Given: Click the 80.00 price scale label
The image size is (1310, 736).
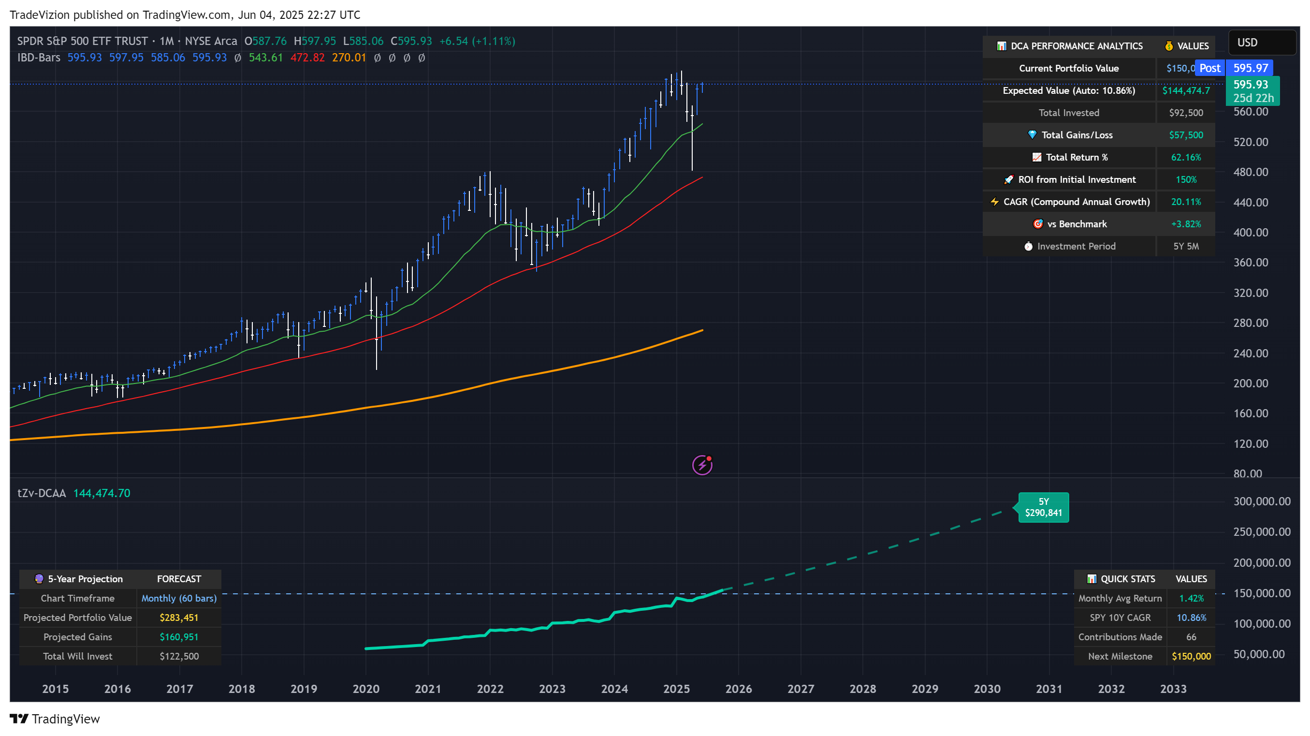Looking at the screenshot, I should (x=1248, y=473).
